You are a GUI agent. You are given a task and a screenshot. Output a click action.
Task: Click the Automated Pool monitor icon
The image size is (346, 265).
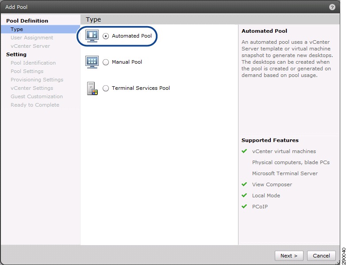pos(92,36)
